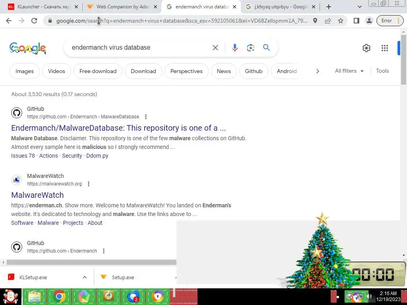Filter results by Images
Viewport: 407px width, 305px height.
click(24, 71)
